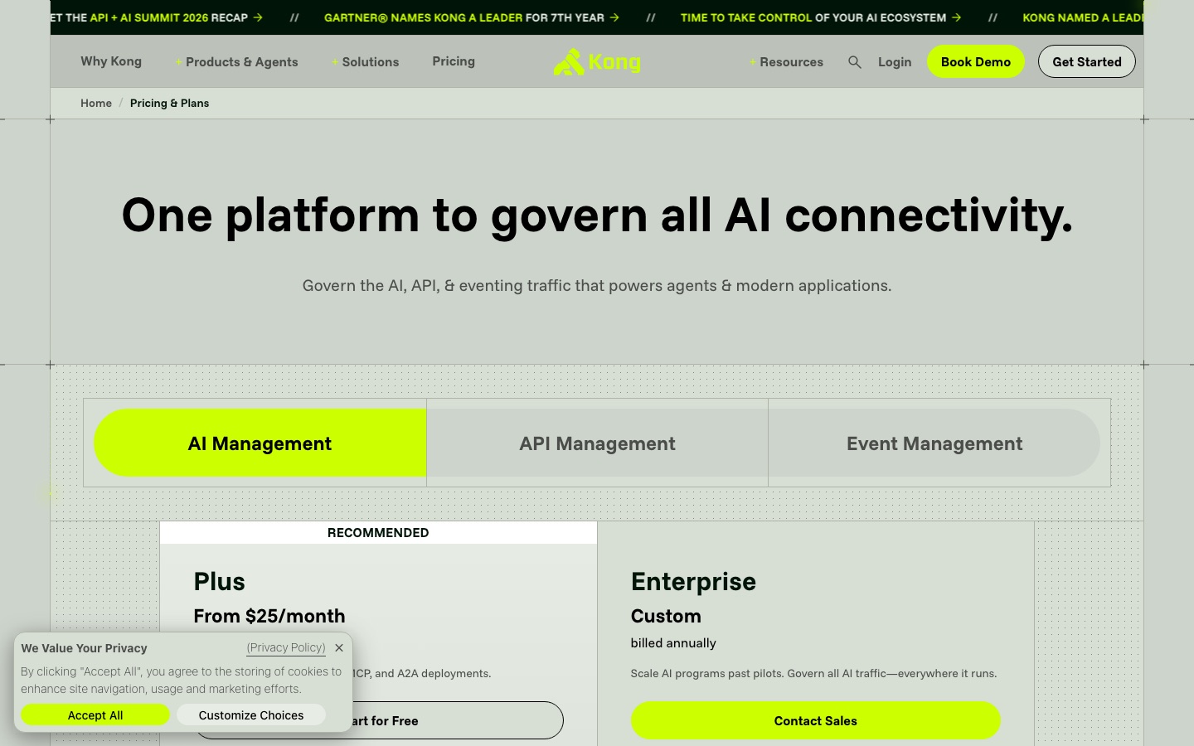Click the Enterprise plan heading
This screenshot has height=746, width=1194.
pyautogui.click(x=693, y=581)
